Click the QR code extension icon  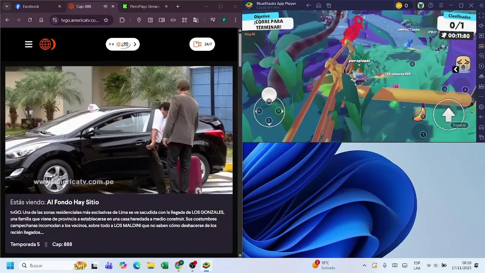[185, 20]
